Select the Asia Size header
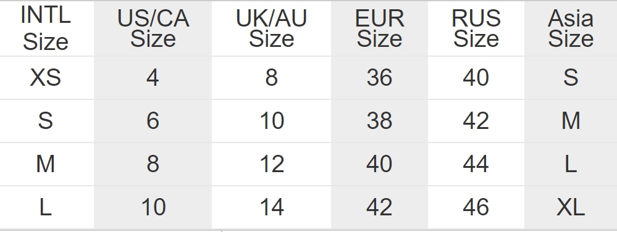The width and height of the screenshot is (617, 232). 571,28
